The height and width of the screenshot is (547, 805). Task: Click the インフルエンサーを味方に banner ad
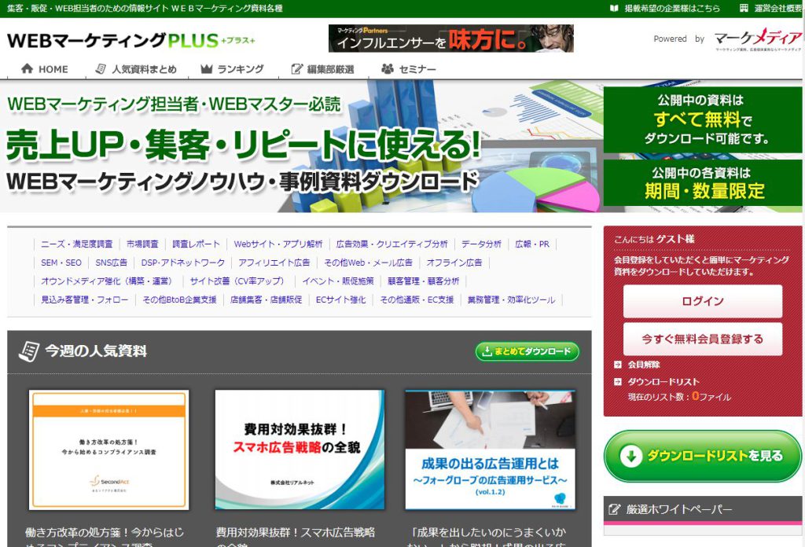(450, 39)
